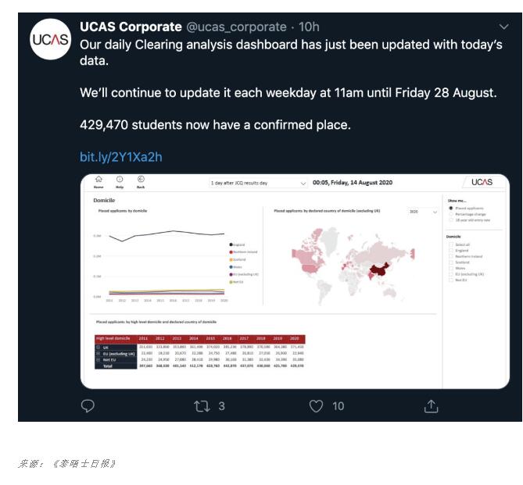
Task: Open the 2020 year dropdown
Action: [x=423, y=211]
